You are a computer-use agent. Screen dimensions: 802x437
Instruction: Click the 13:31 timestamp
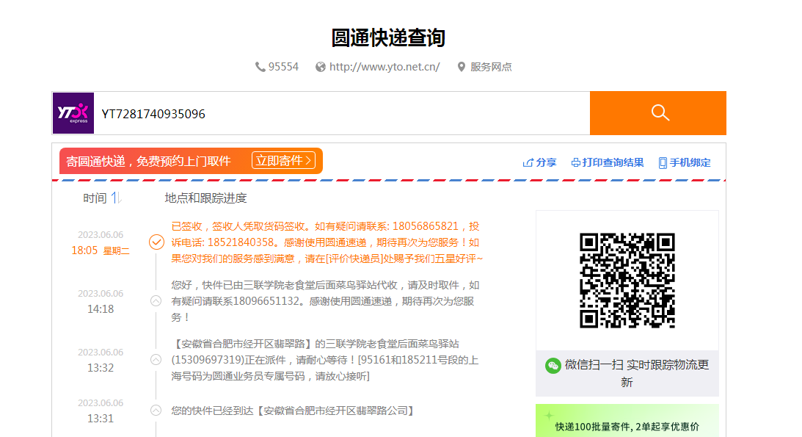pyautogui.click(x=101, y=419)
